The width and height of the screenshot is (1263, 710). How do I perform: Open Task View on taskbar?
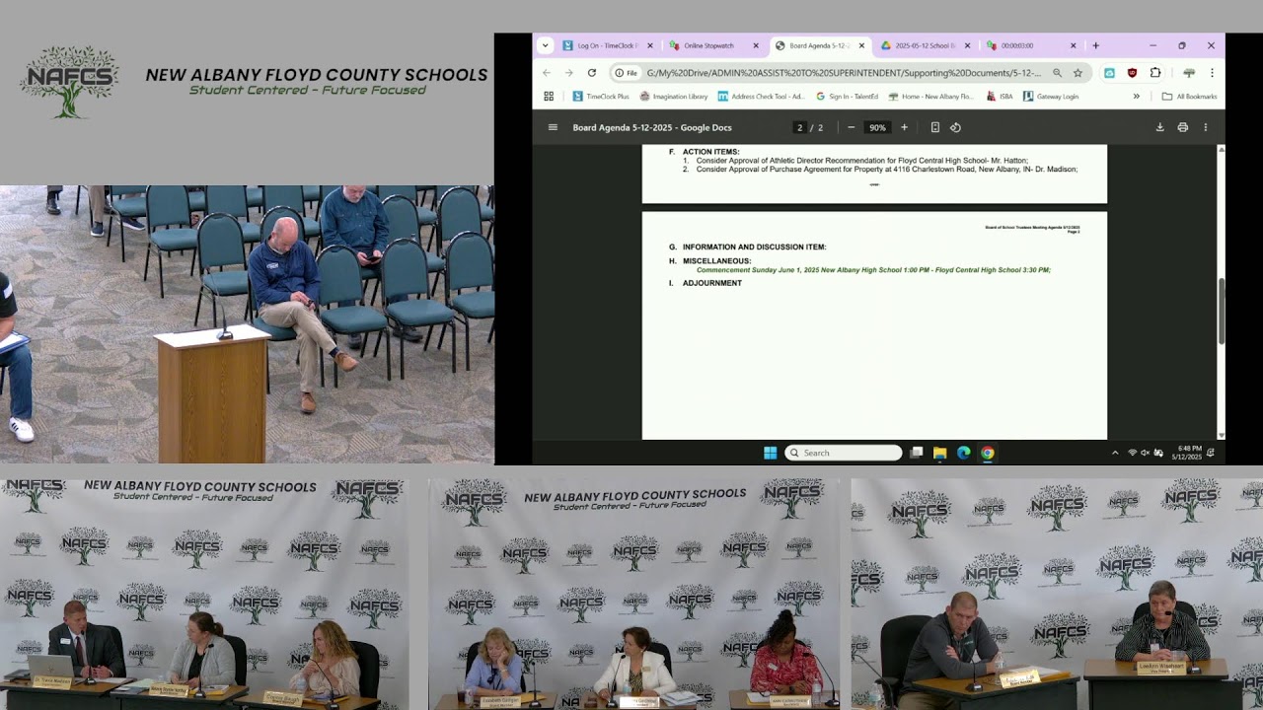917,453
